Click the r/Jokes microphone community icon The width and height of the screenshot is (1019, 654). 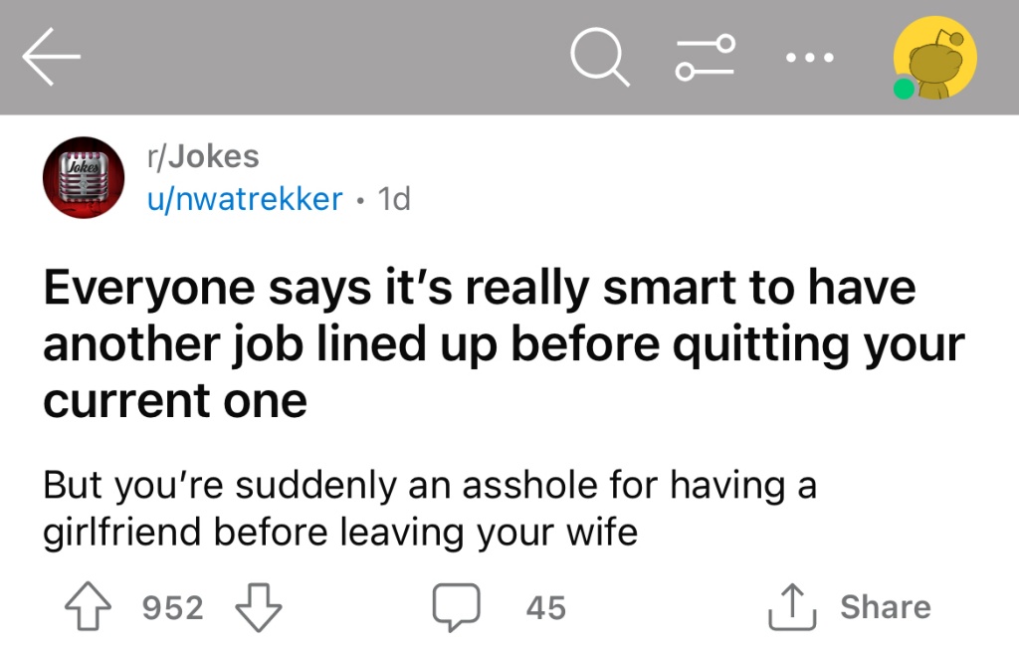point(84,177)
